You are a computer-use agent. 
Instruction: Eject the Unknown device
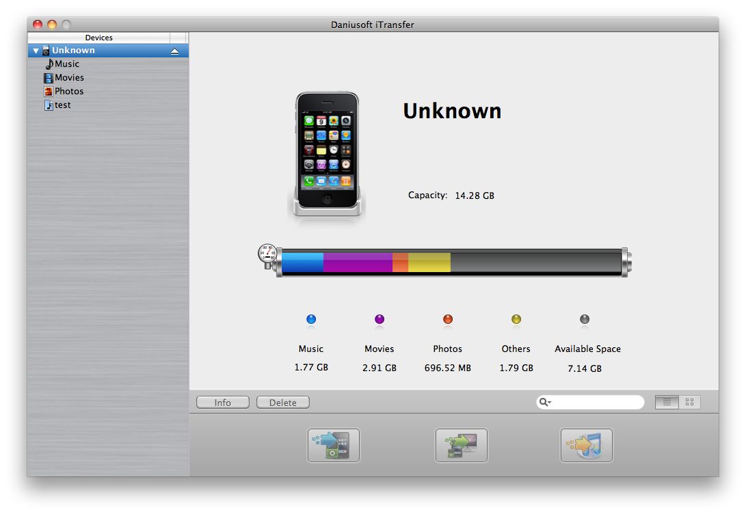(174, 51)
